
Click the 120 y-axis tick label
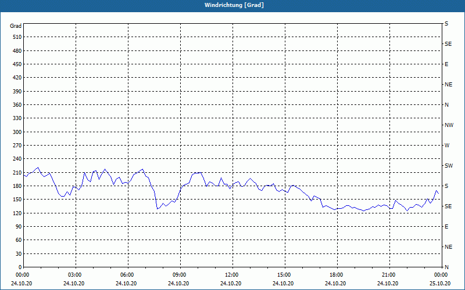point(17,213)
